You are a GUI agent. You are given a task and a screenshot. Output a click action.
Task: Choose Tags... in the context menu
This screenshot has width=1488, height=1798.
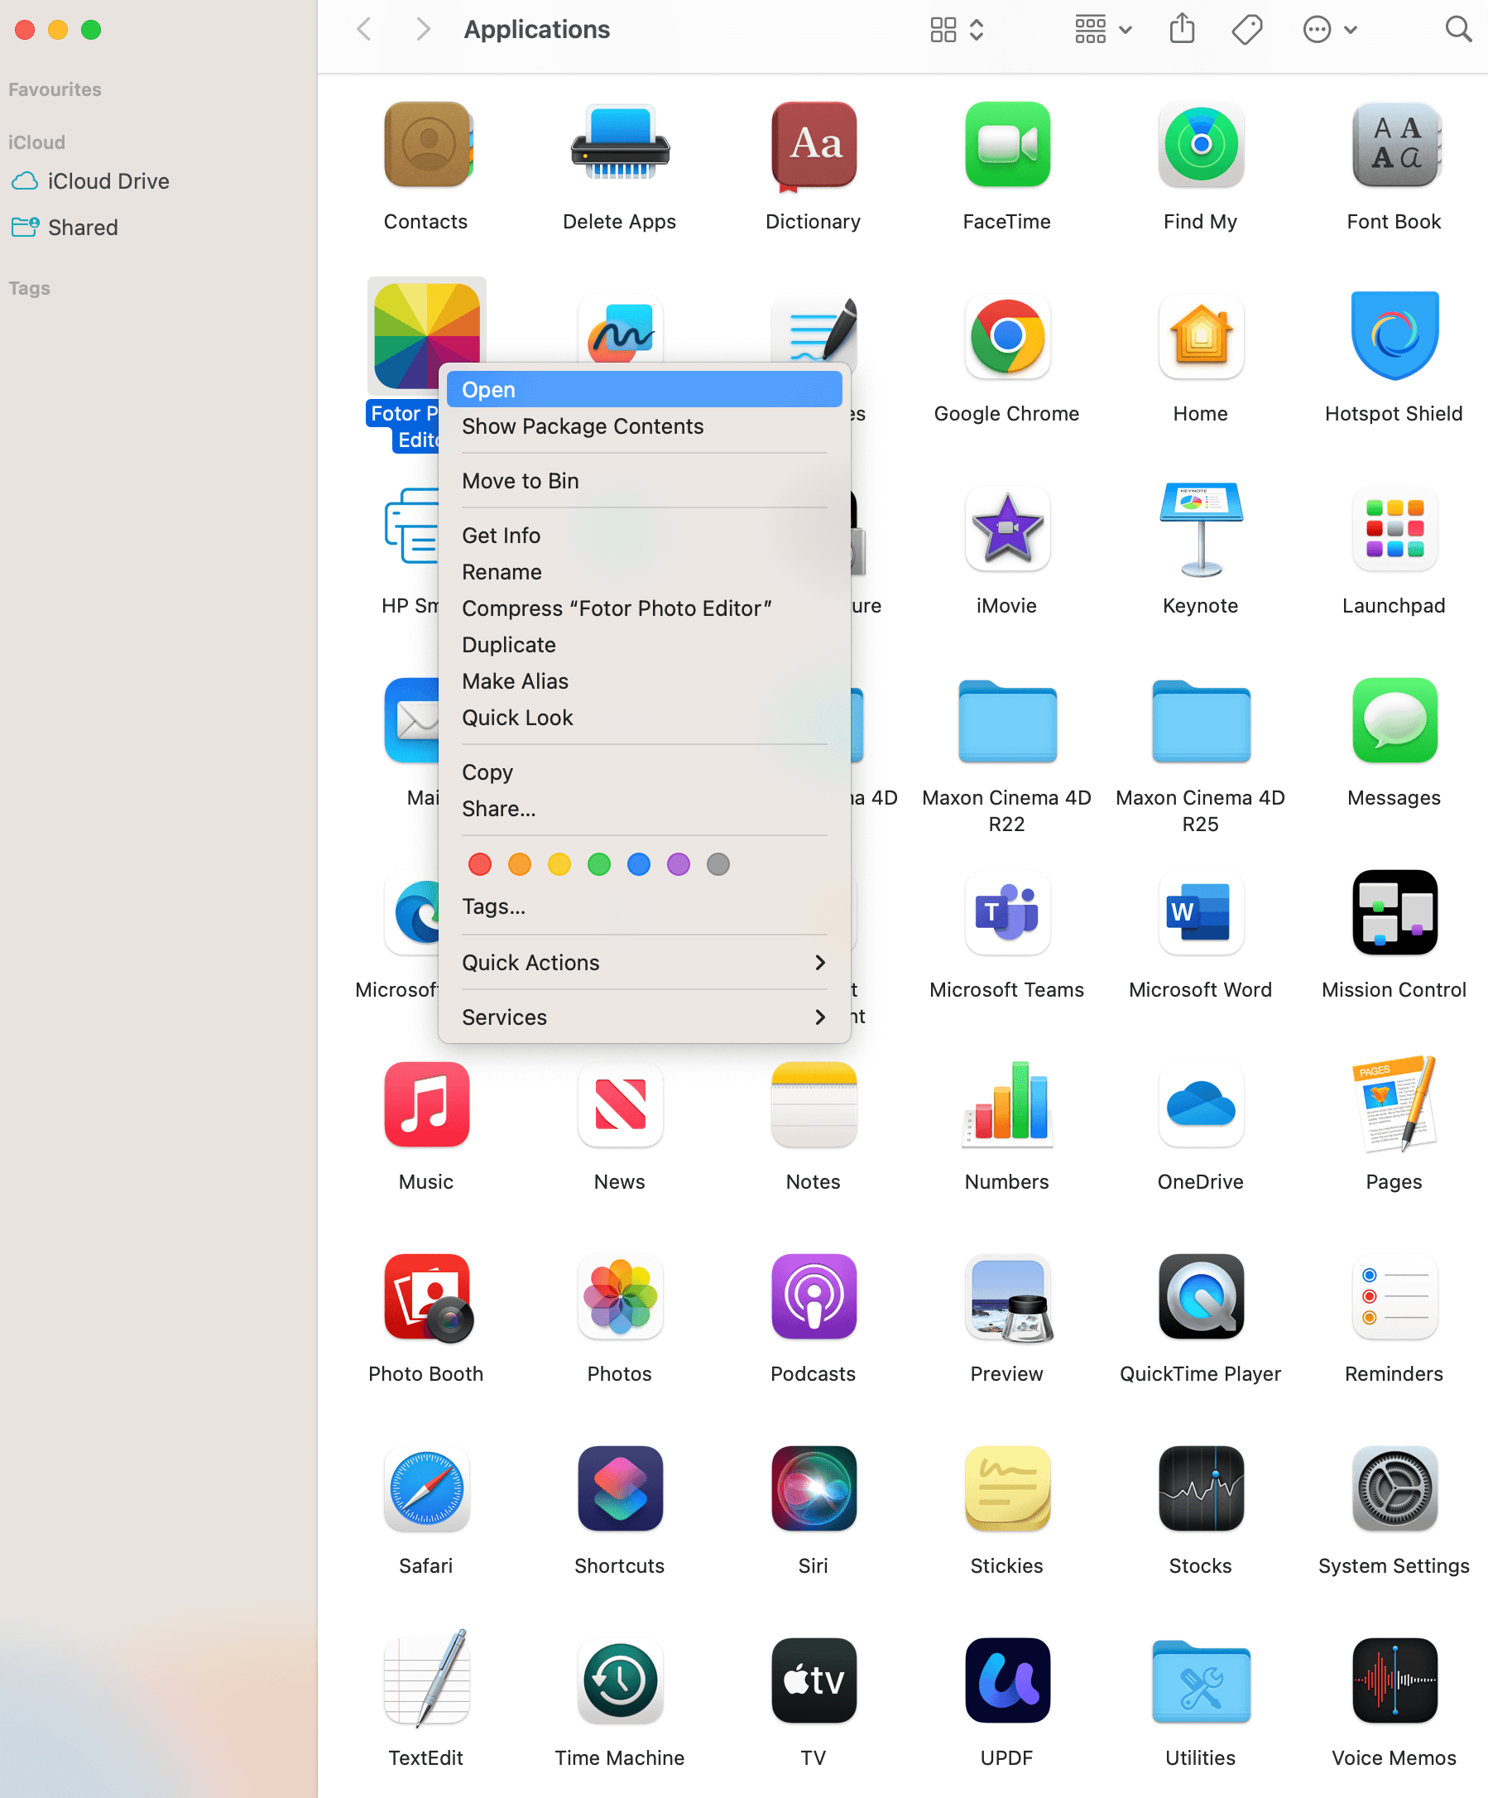tap(644, 906)
